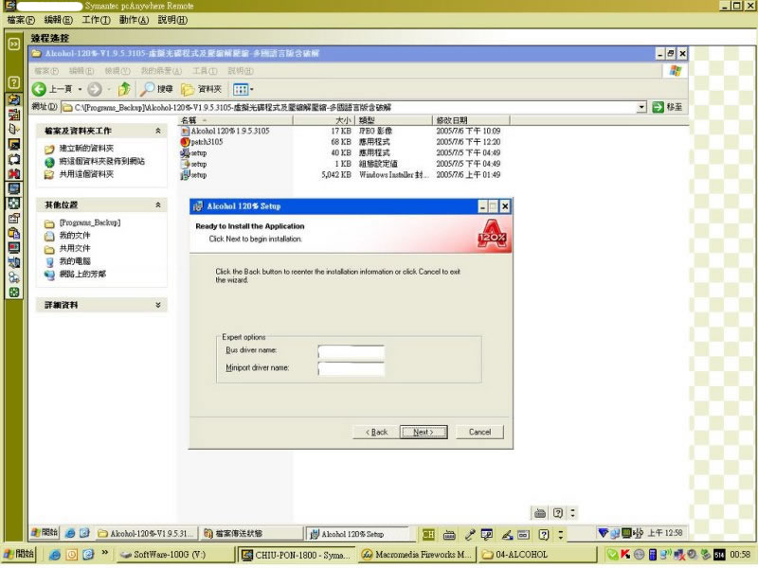The width and height of the screenshot is (758, 568).
Task: Click the Folders (資料夾) toolbar button
Action: [202, 89]
